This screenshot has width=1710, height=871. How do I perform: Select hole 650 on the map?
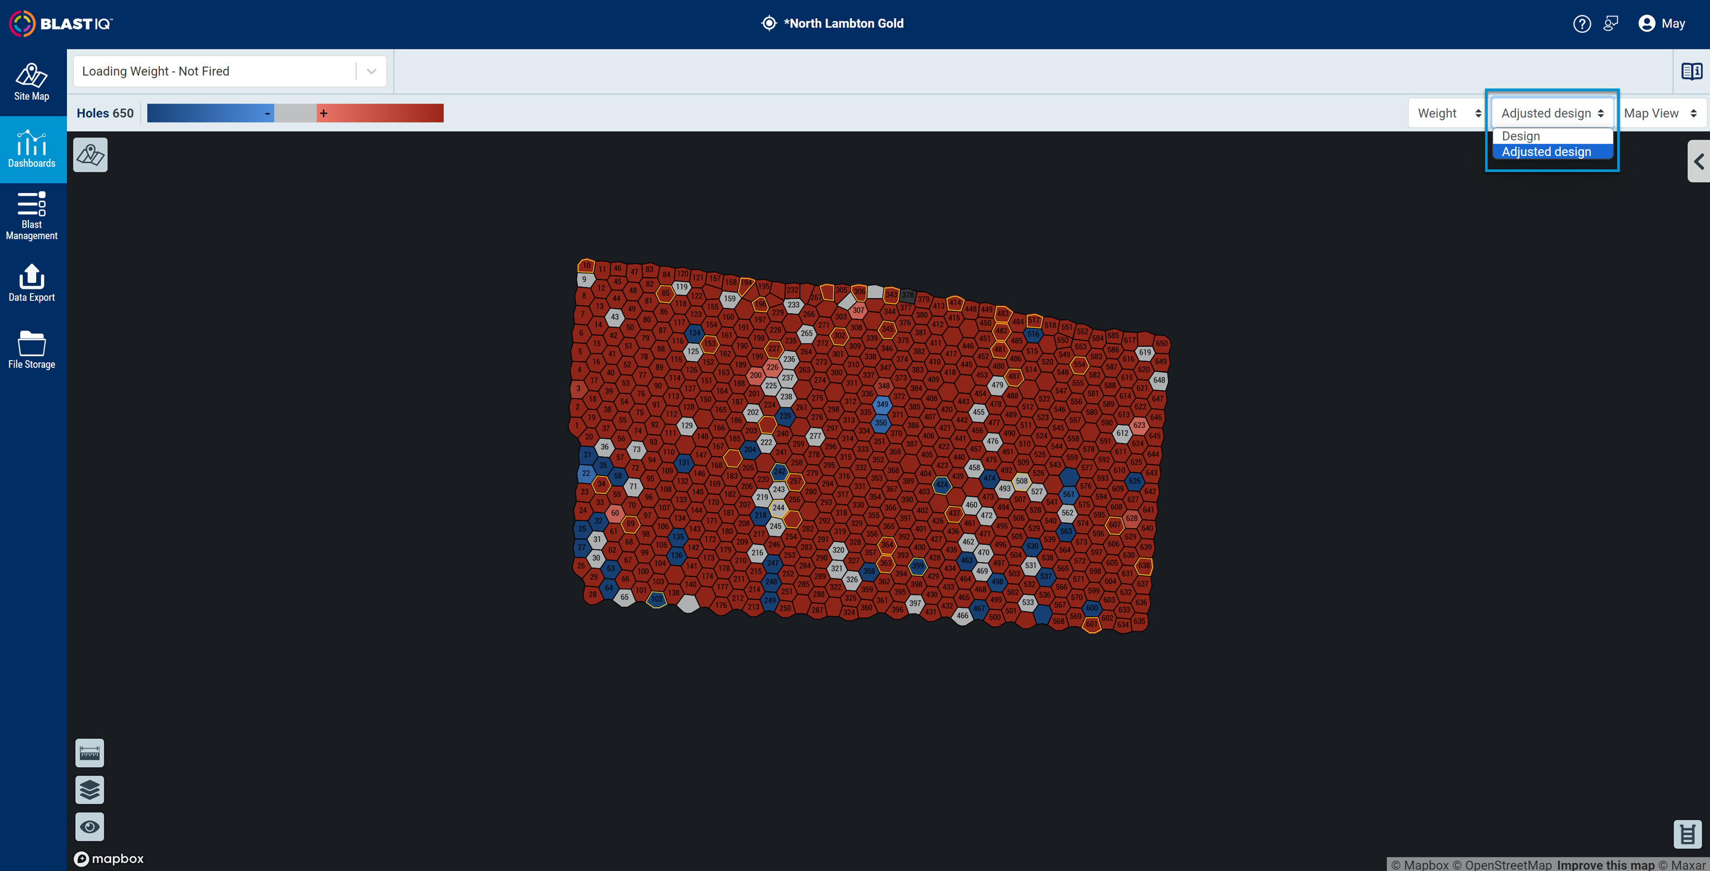pos(1161,343)
